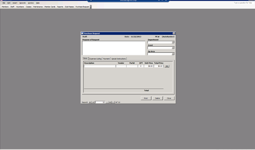Image resolution: width=255 pixels, height=150 pixels.
Task: Click the Delete button
Action: tap(157, 98)
